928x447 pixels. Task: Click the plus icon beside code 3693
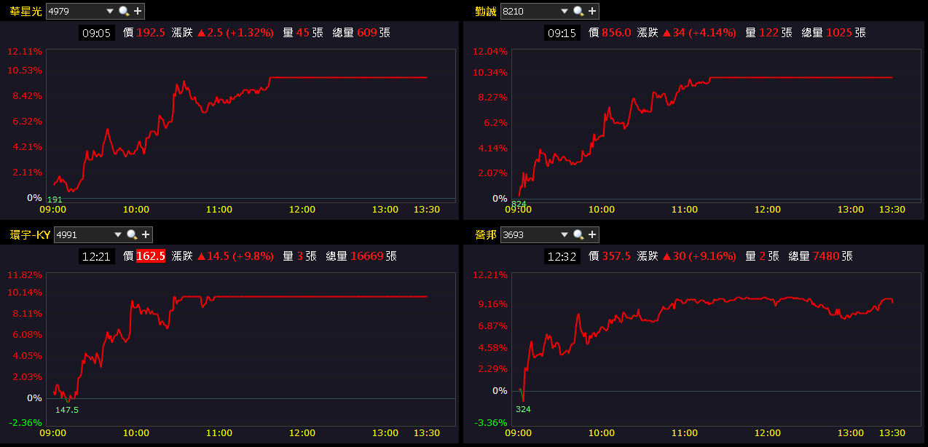(x=592, y=234)
